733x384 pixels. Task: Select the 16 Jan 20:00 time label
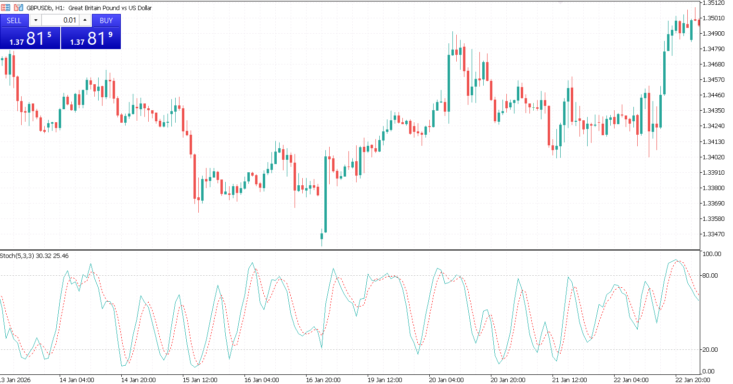coord(323,380)
